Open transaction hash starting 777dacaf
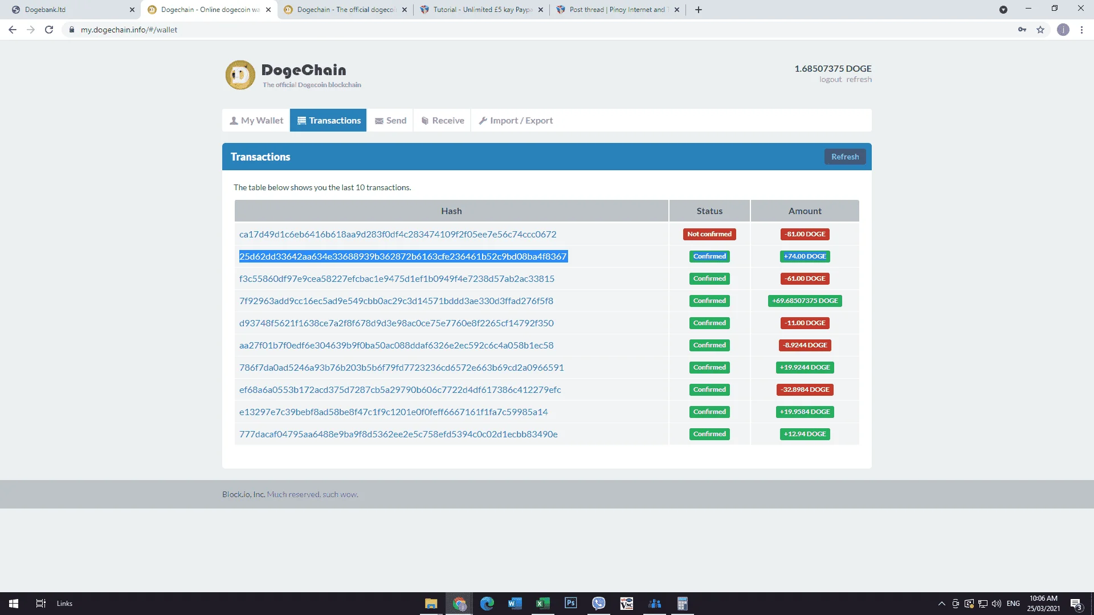This screenshot has width=1094, height=615. tap(398, 434)
